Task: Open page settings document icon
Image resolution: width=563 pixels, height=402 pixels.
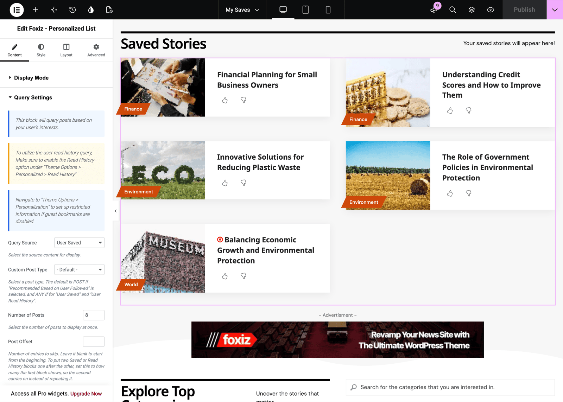Action: (109, 10)
